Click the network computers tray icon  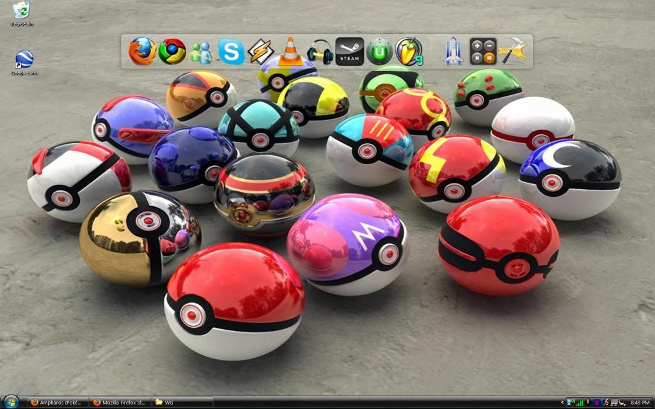tap(571, 402)
